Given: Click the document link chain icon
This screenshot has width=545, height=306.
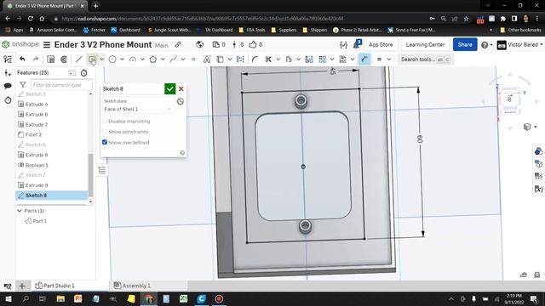Looking at the screenshot, I should click(x=178, y=44).
